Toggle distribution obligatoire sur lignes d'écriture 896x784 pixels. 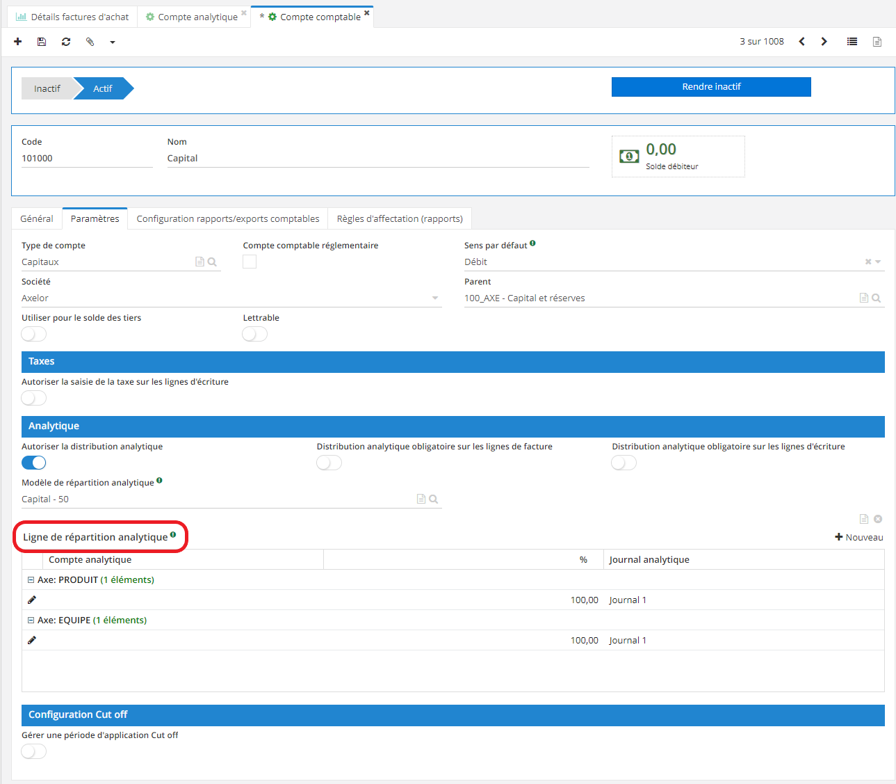[624, 463]
